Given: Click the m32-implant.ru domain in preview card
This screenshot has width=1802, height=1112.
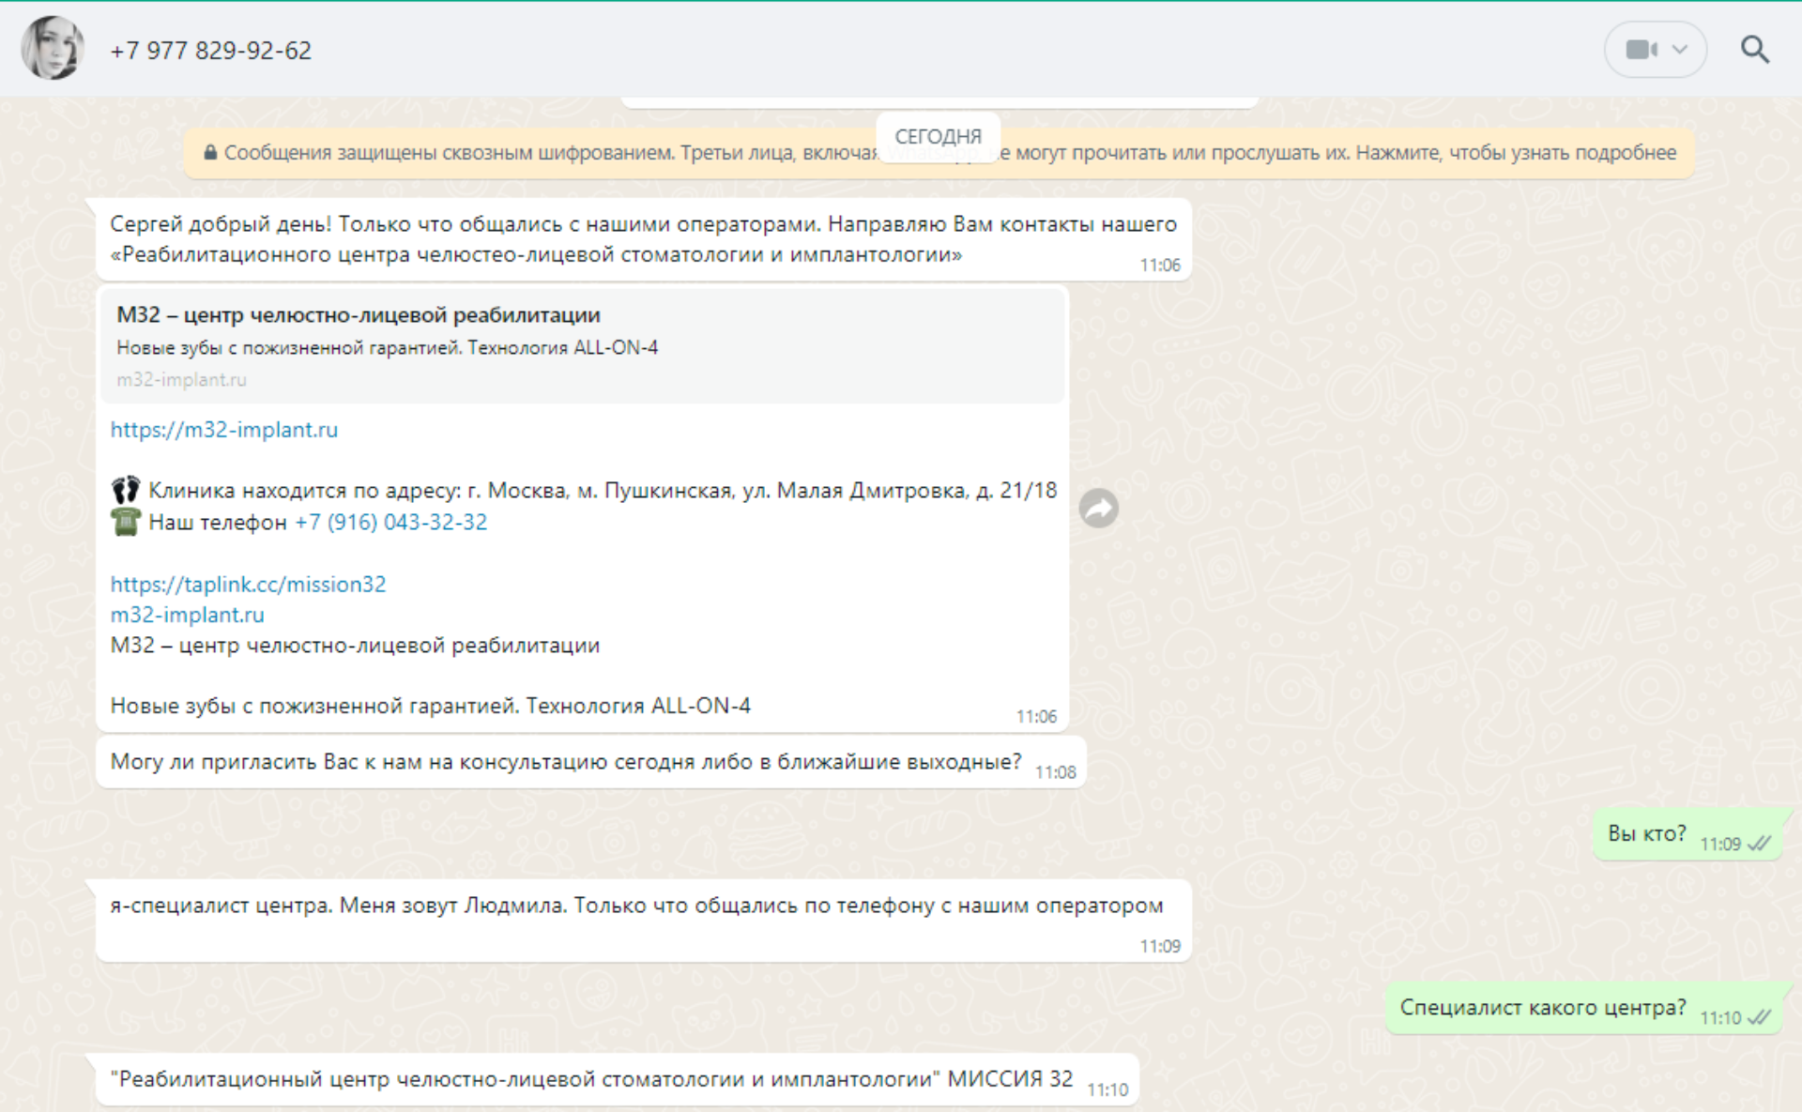Looking at the screenshot, I should pyautogui.click(x=181, y=380).
